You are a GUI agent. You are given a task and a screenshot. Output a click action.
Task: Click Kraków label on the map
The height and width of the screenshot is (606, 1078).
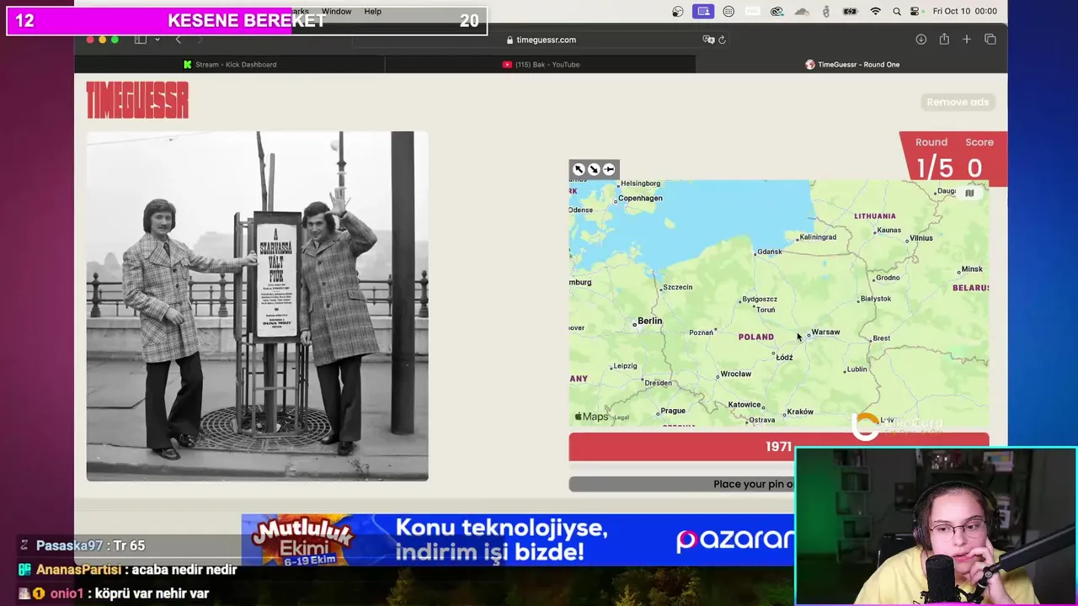pyautogui.click(x=800, y=412)
